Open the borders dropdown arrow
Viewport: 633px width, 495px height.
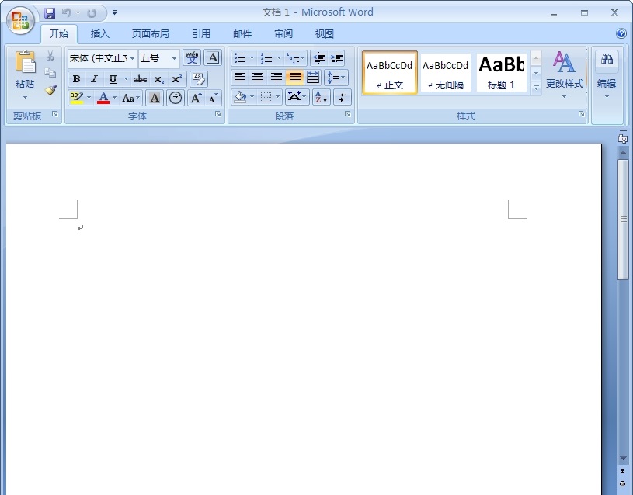click(x=277, y=97)
